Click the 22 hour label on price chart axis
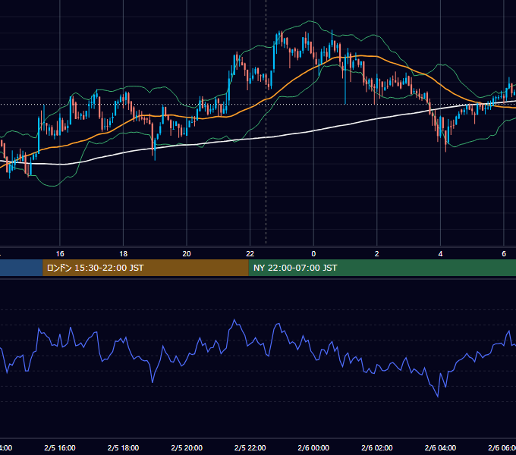The height and width of the screenshot is (455, 516). coord(250,254)
